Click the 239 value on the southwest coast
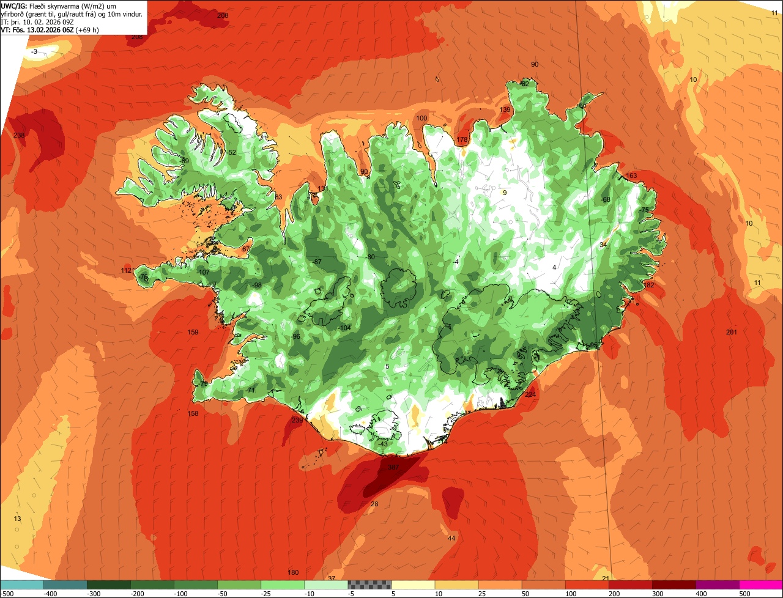783x598 pixels. tap(297, 420)
